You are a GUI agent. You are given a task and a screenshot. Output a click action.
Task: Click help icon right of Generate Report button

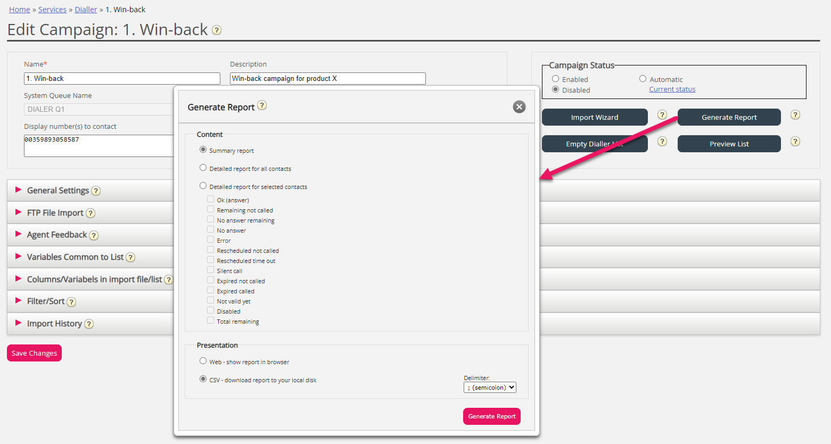[x=795, y=115]
